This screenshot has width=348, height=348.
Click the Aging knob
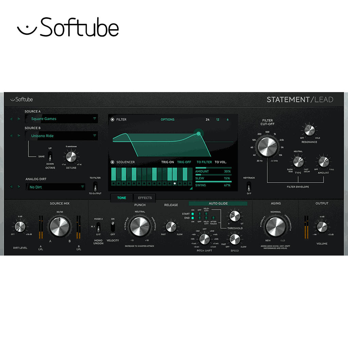[x=276, y=227]
